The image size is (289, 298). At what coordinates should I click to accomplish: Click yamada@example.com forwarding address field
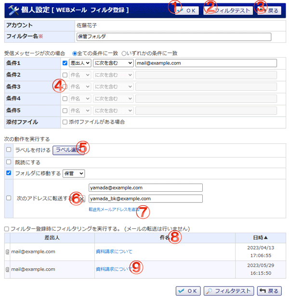tap(145, 188)
